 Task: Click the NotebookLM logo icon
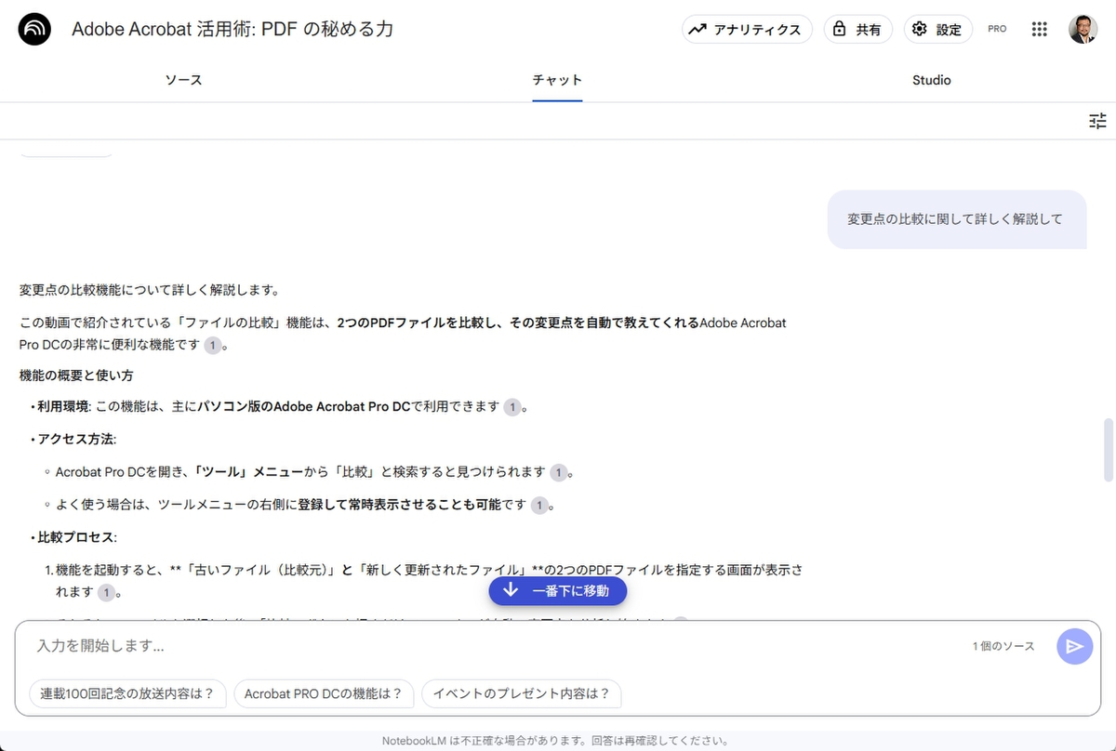tap(35, 30)
